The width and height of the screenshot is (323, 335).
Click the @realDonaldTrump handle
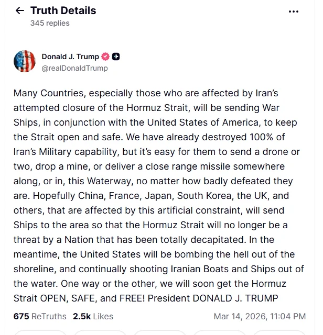(x=74, y=68)
